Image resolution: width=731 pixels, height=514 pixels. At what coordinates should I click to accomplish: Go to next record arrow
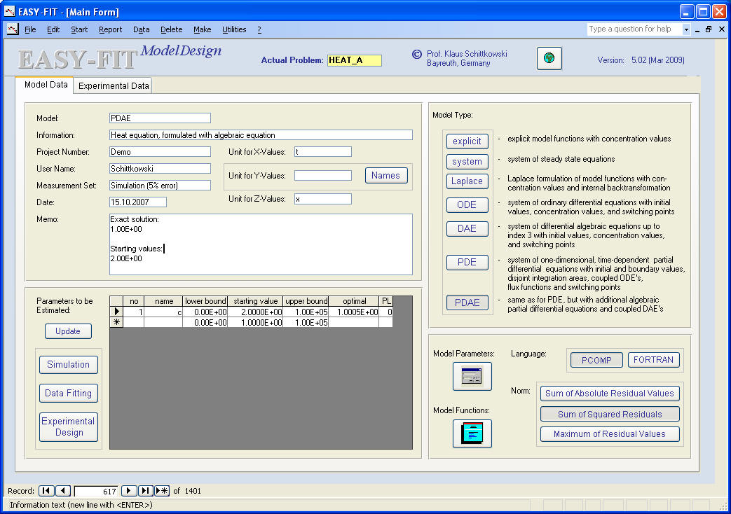(129, 491)
